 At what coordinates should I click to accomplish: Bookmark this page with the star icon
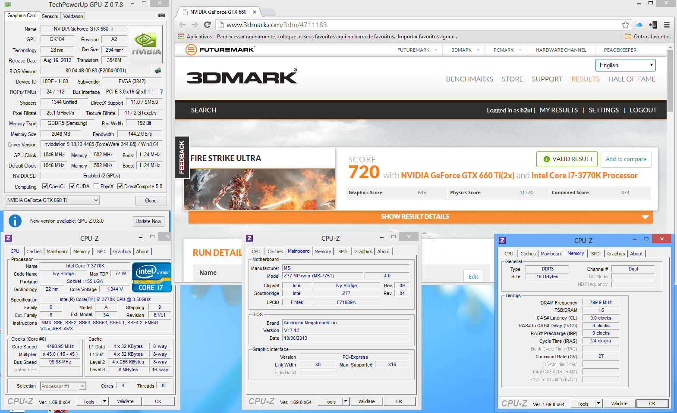coord(625,25)
